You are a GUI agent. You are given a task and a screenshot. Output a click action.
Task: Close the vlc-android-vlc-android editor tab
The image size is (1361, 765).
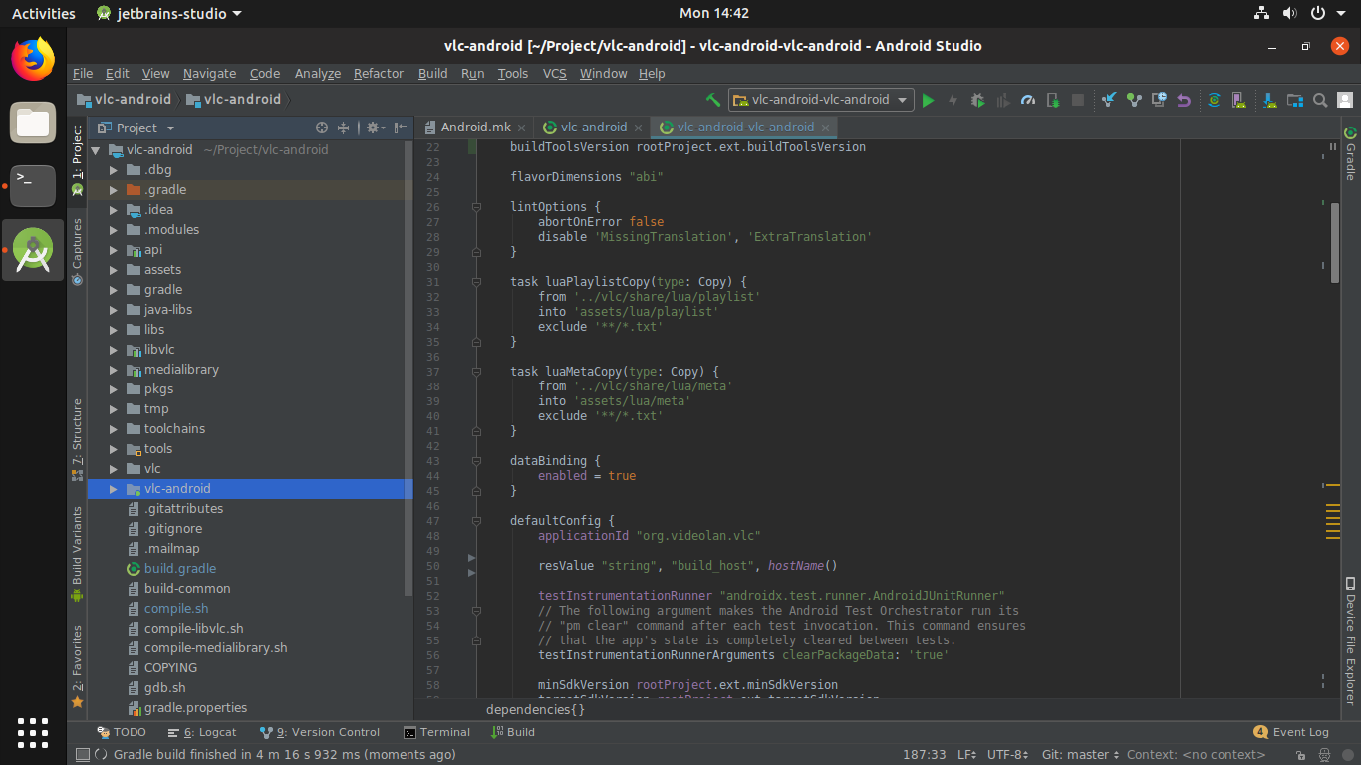point(824,127)
